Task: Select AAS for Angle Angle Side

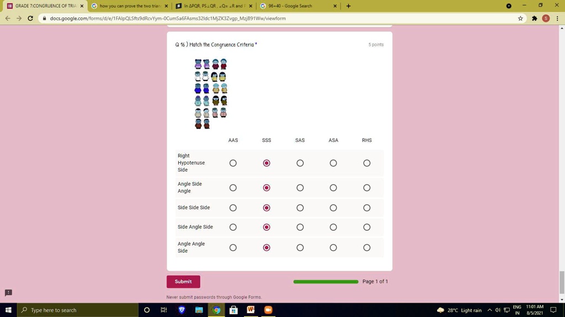Action: 233,248
